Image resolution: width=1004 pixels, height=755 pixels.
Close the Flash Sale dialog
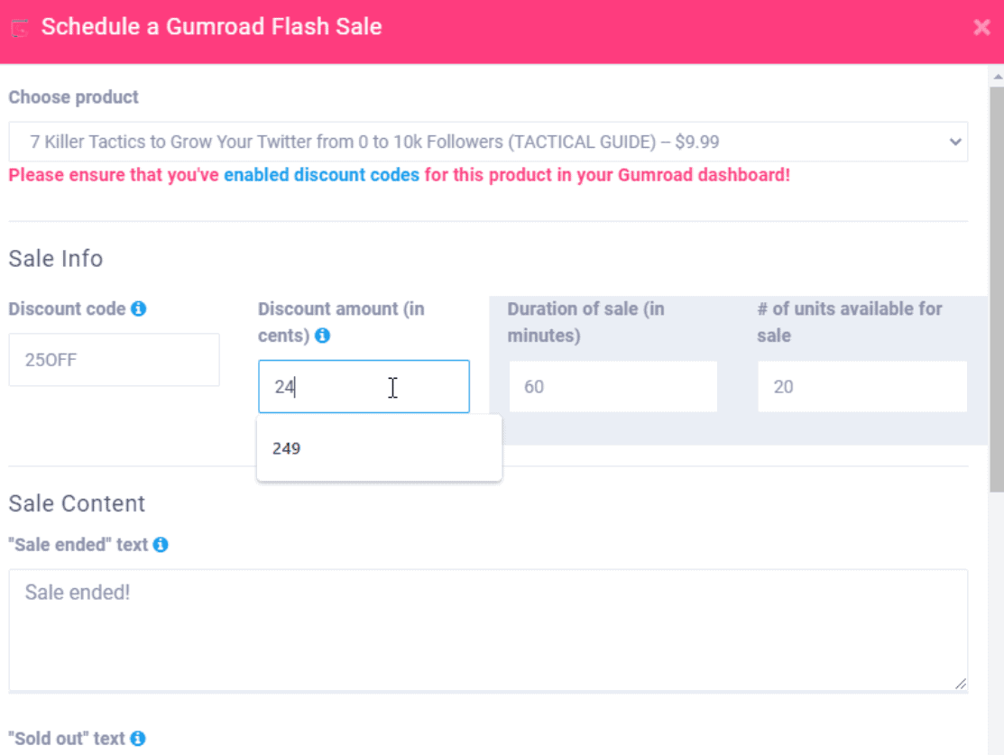tap(981, 28)
